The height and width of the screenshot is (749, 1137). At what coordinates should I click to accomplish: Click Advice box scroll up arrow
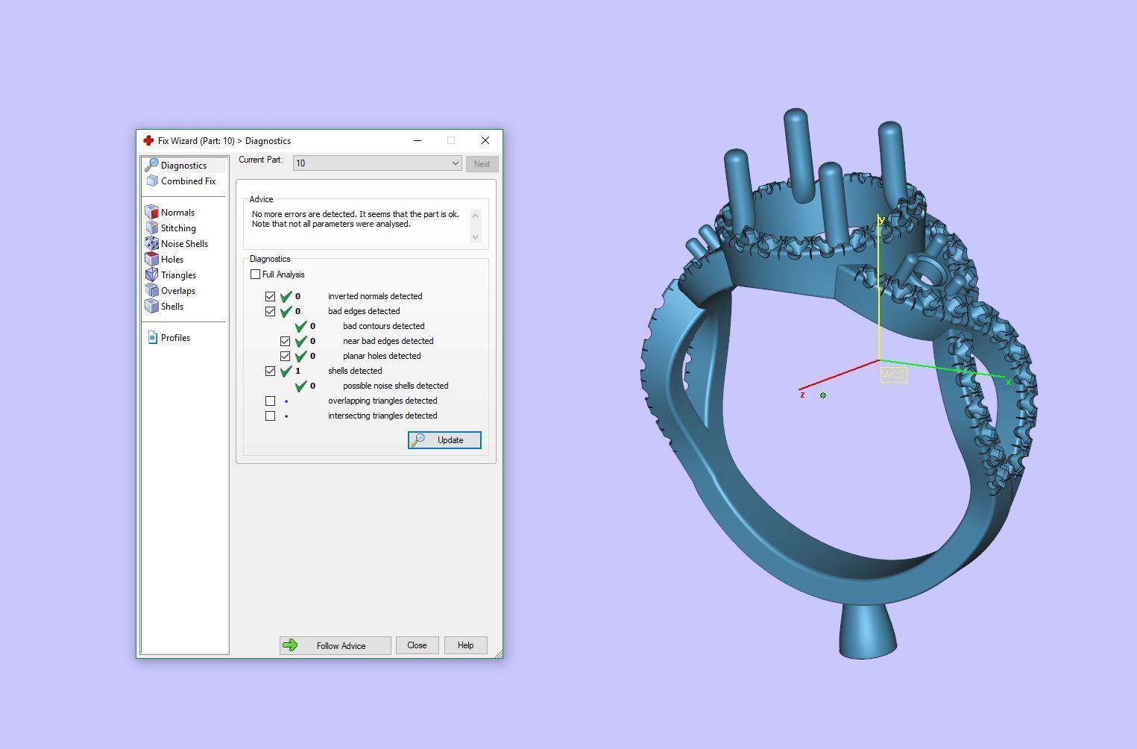pos(476,215)
